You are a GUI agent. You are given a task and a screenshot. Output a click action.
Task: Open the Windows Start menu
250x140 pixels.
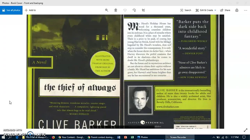[3, 137]
